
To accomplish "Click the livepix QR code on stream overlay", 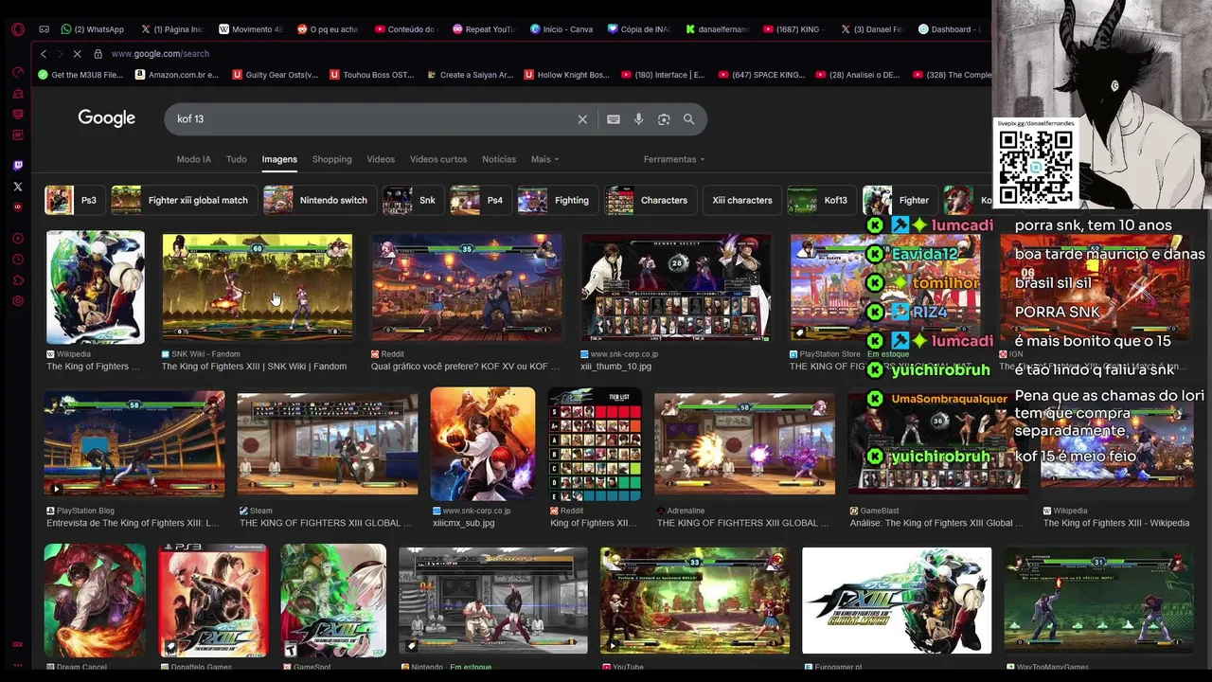I will [x=1036, y=166].
